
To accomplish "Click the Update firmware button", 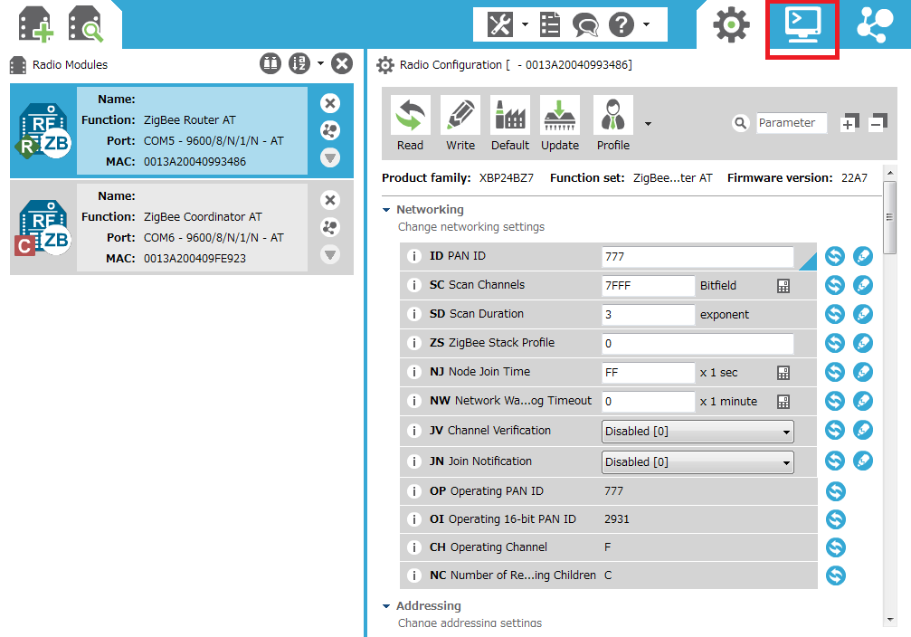I will point(559,124).
